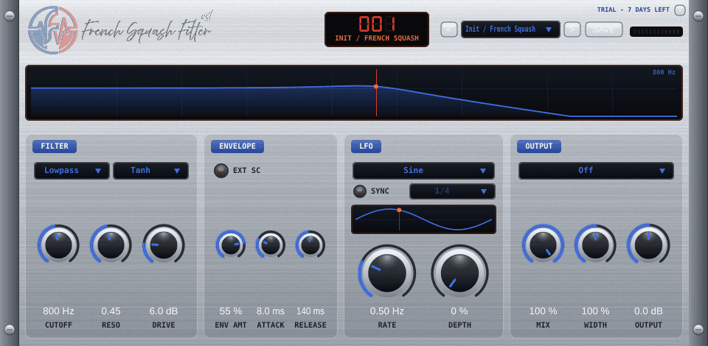Viewport: 708px width, 346px height.
Task: Click the 0.0 dB output value
Action: pos(648,311)
